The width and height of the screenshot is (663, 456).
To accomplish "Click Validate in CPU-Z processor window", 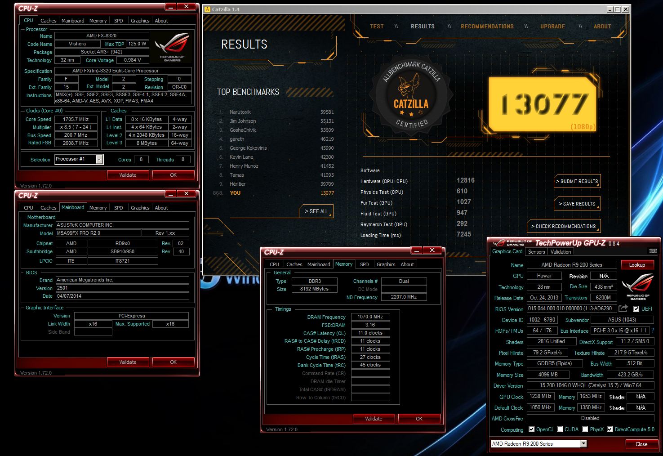I will click(128, 175).
